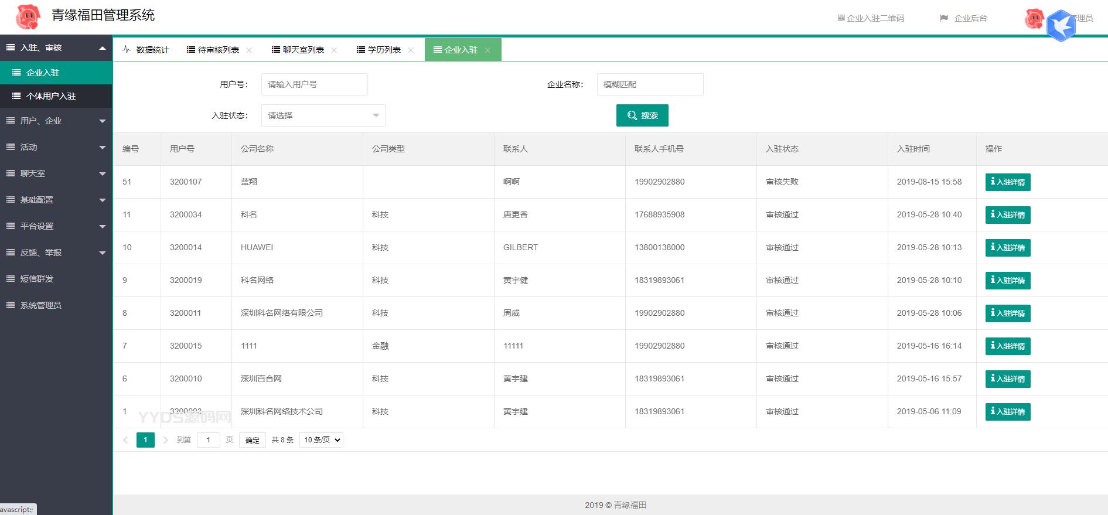1108x515 pixels.
Task: Expand the 用户、企业 sidebar group
Action: [103, 121]
